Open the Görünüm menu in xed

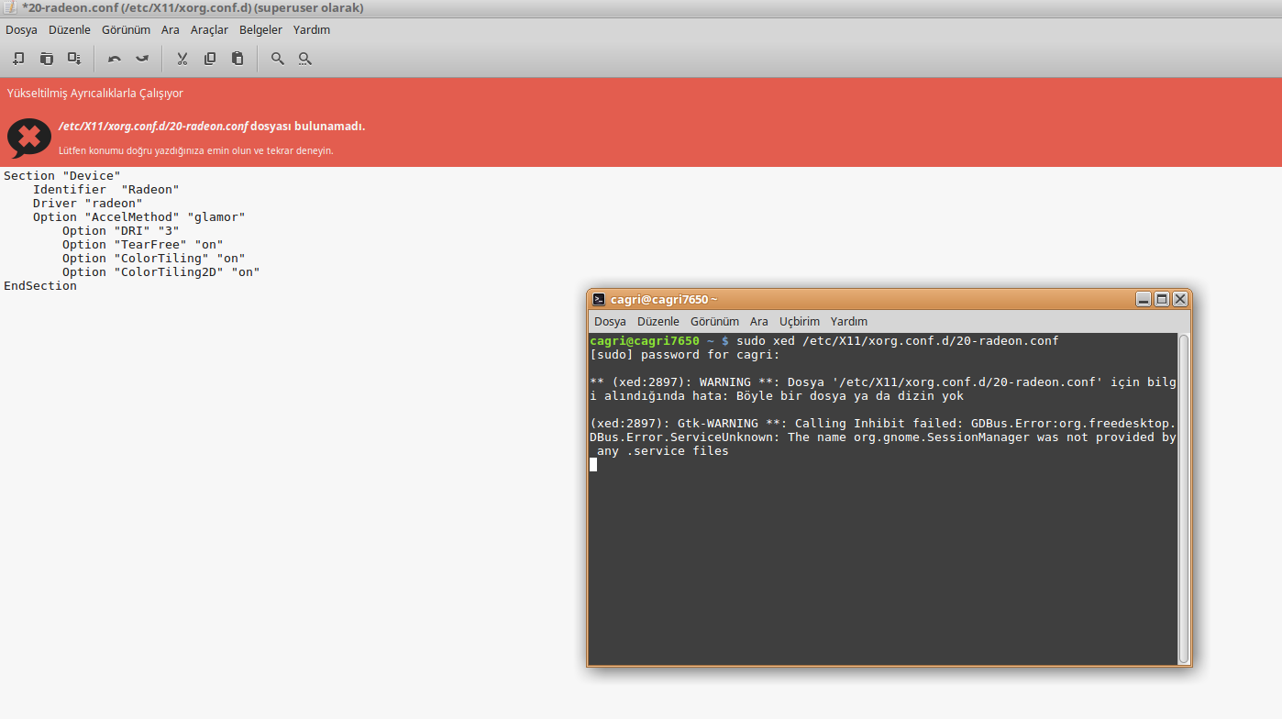126,29
